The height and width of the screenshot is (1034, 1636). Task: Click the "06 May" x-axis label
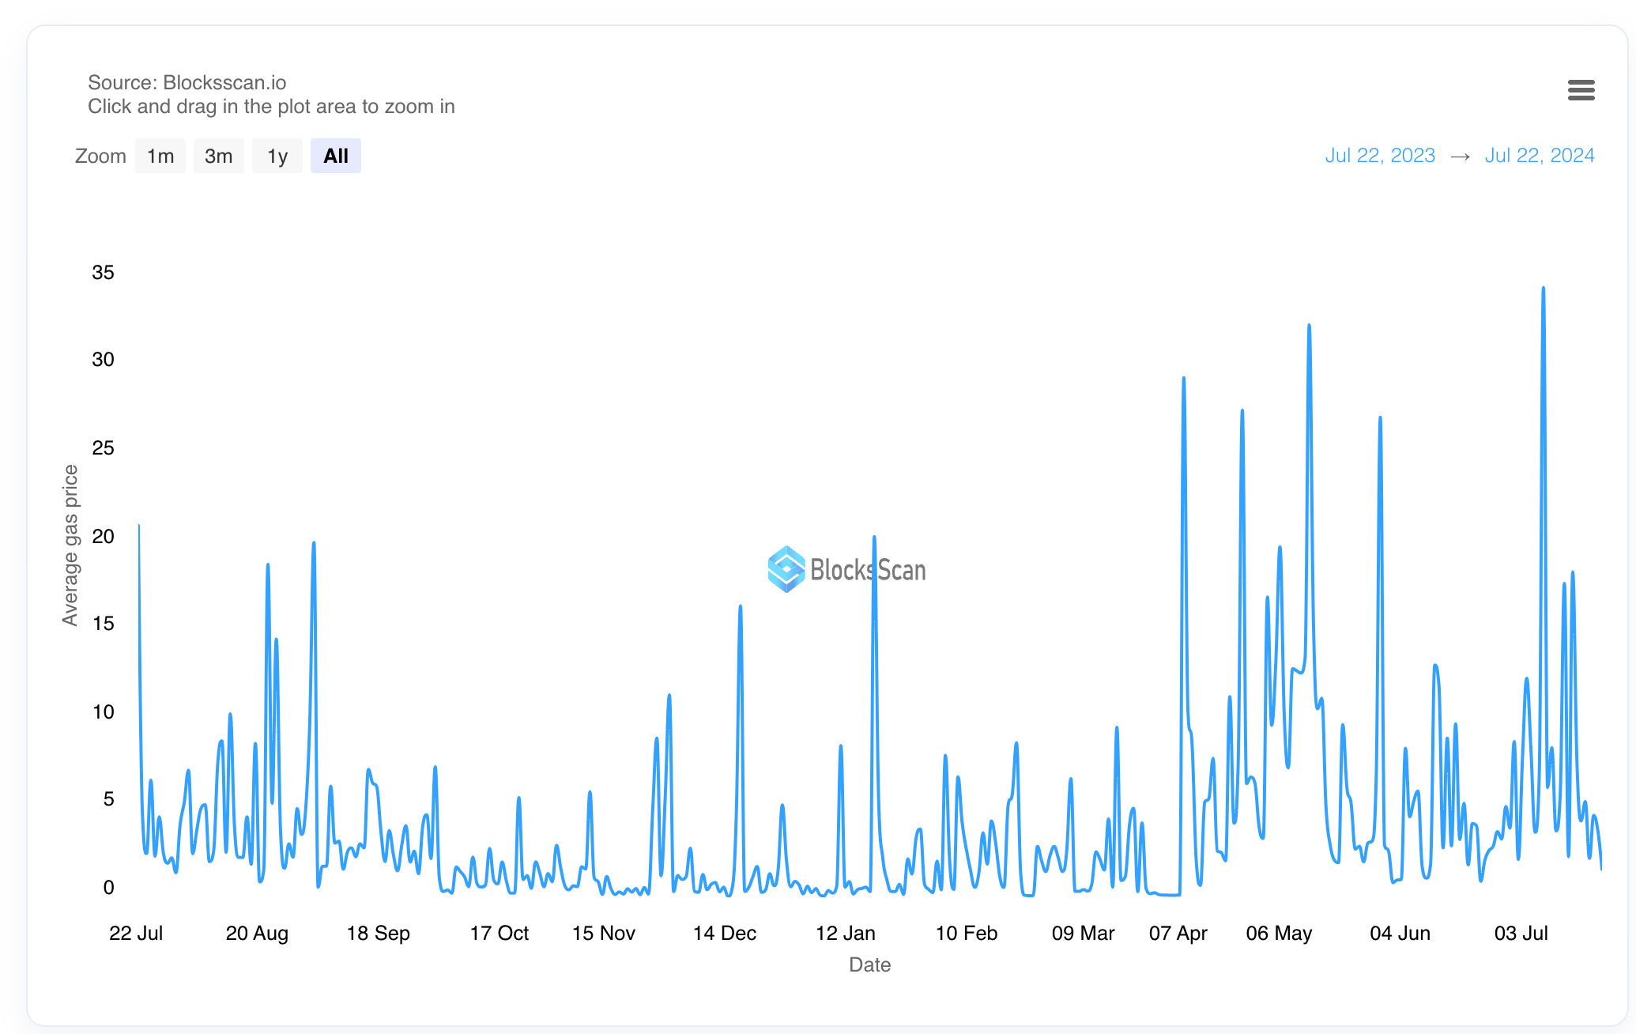tap(1279, 934)
